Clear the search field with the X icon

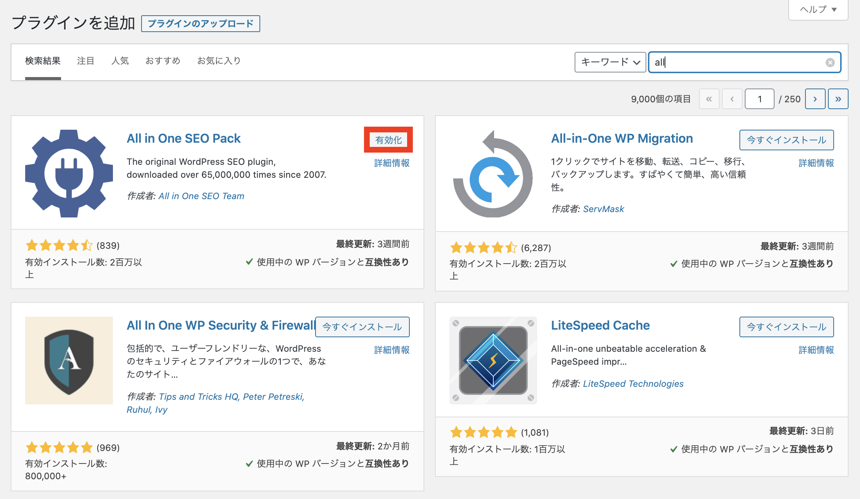tap(830, 63)
